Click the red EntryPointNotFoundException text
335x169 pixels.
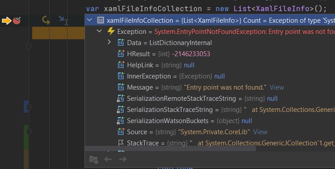tap(245, 32)
